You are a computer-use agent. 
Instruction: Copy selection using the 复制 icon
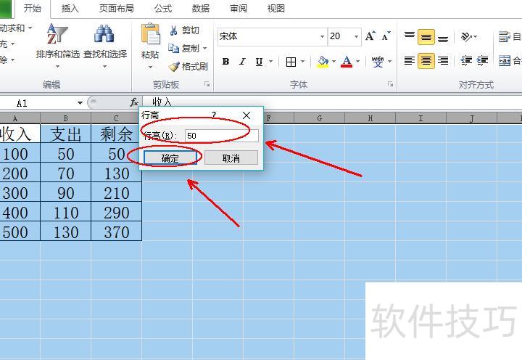click(173, 49)
